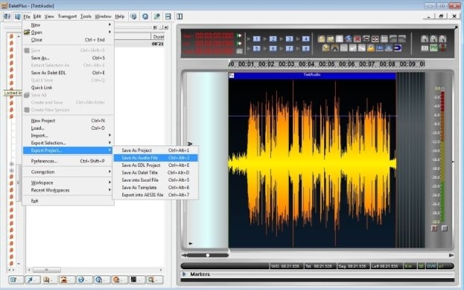This screenshot has height=290, width=464.
Task: Move the zoom slider knob below the waveform
Action: pos(207,255)
